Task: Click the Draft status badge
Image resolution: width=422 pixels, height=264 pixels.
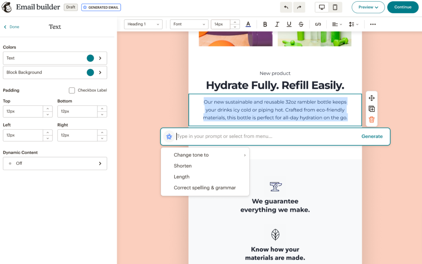Action: (71, 7)
